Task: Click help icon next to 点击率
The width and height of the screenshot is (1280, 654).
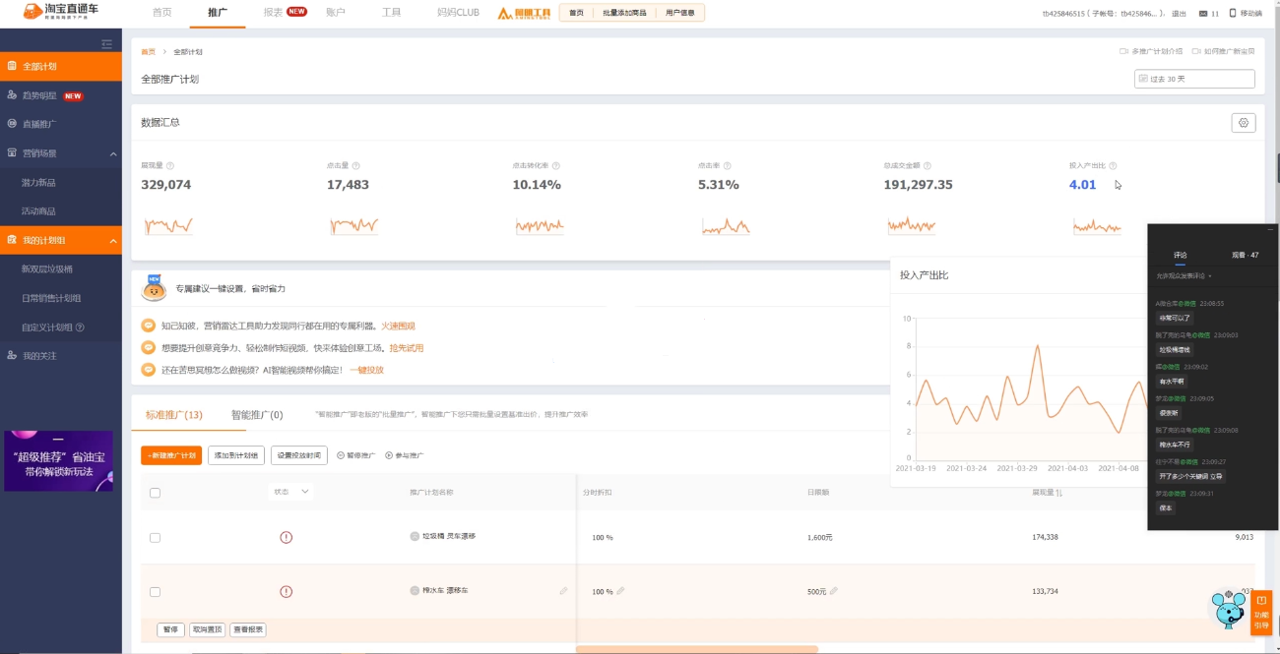Action: coord(727,166)
